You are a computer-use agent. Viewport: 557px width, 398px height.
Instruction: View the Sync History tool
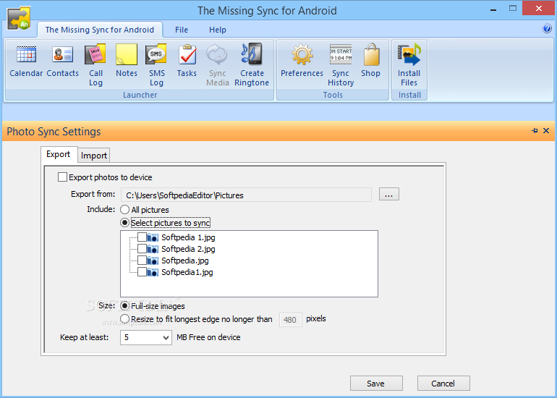pyautogui.click(x=341, y=65)
